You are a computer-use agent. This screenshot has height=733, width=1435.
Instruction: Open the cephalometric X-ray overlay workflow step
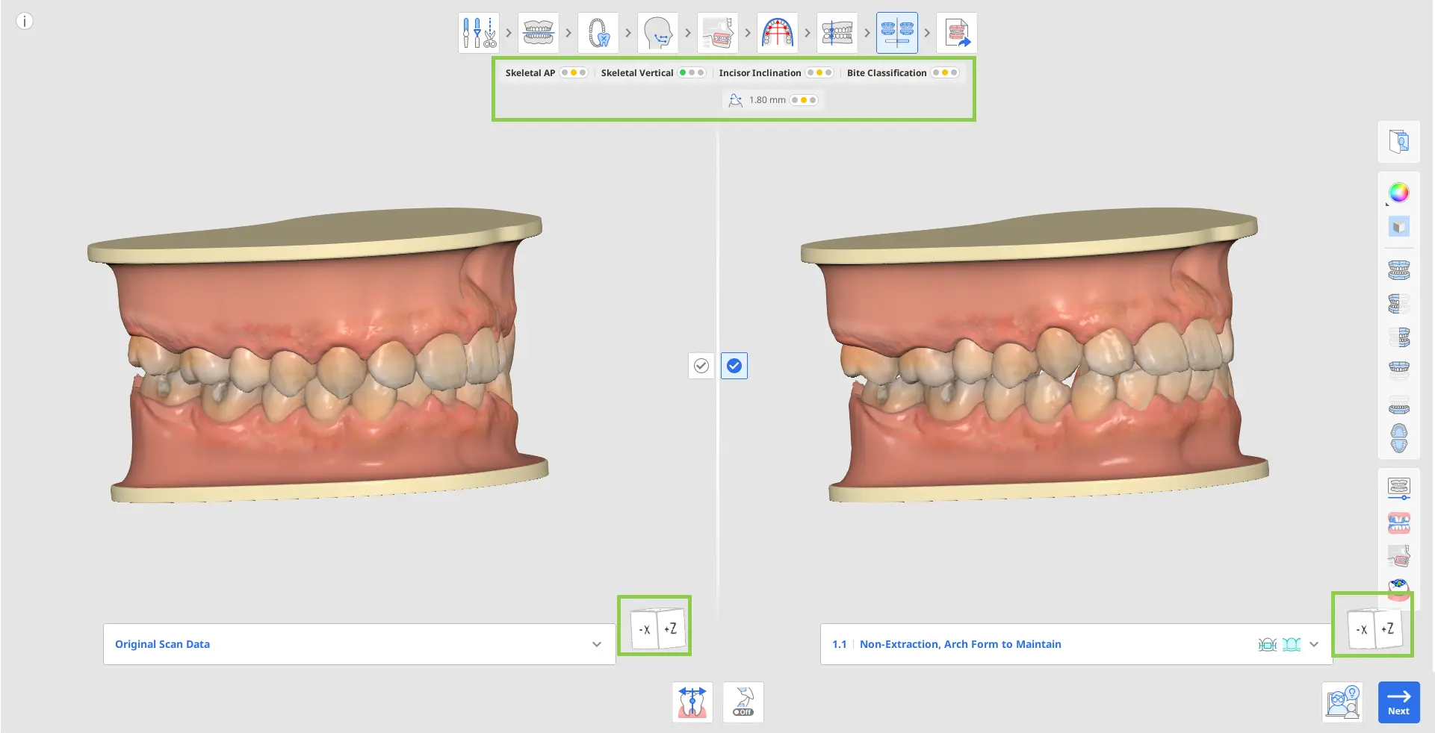718,33
